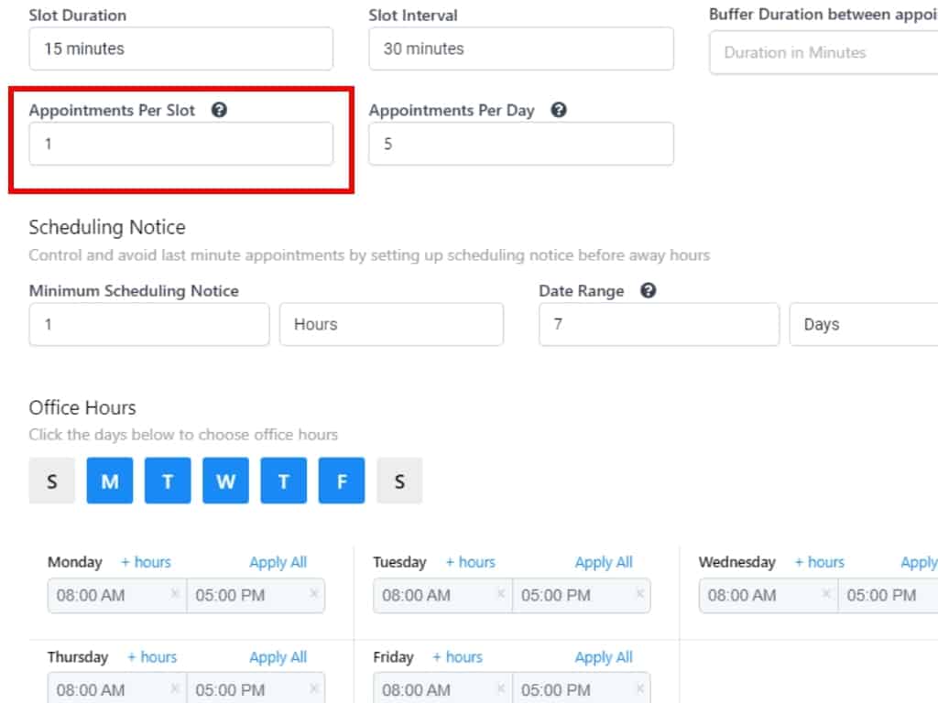Focus the Buffer Duration minutes field
938x703 pixels.
[824, 52]
